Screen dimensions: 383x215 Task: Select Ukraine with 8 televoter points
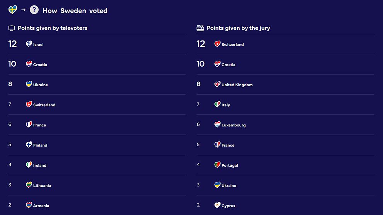(97, 84)
